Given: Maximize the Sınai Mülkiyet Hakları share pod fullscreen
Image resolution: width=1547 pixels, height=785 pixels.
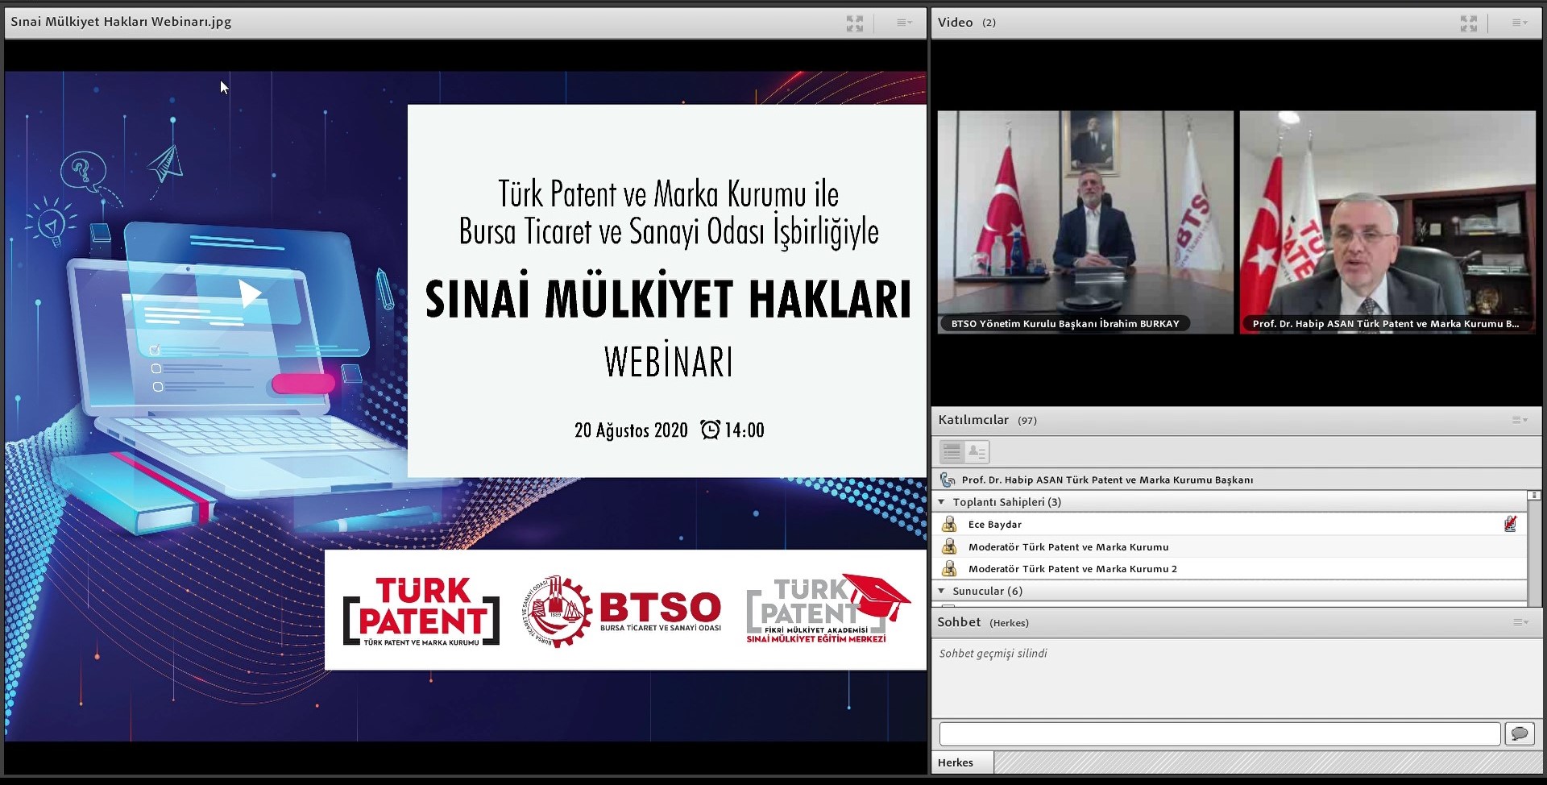Looking at the screenshot, I should tap(855, 23).
